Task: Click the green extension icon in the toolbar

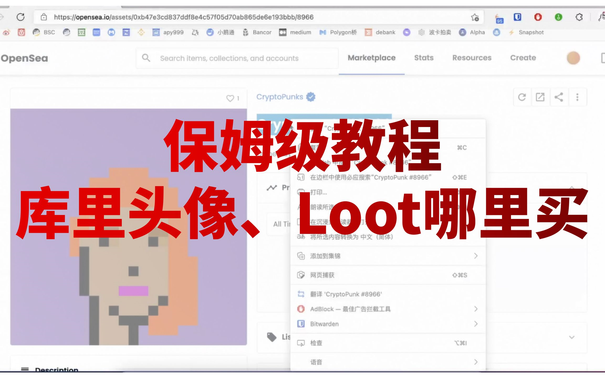Action: click(558, 17)
